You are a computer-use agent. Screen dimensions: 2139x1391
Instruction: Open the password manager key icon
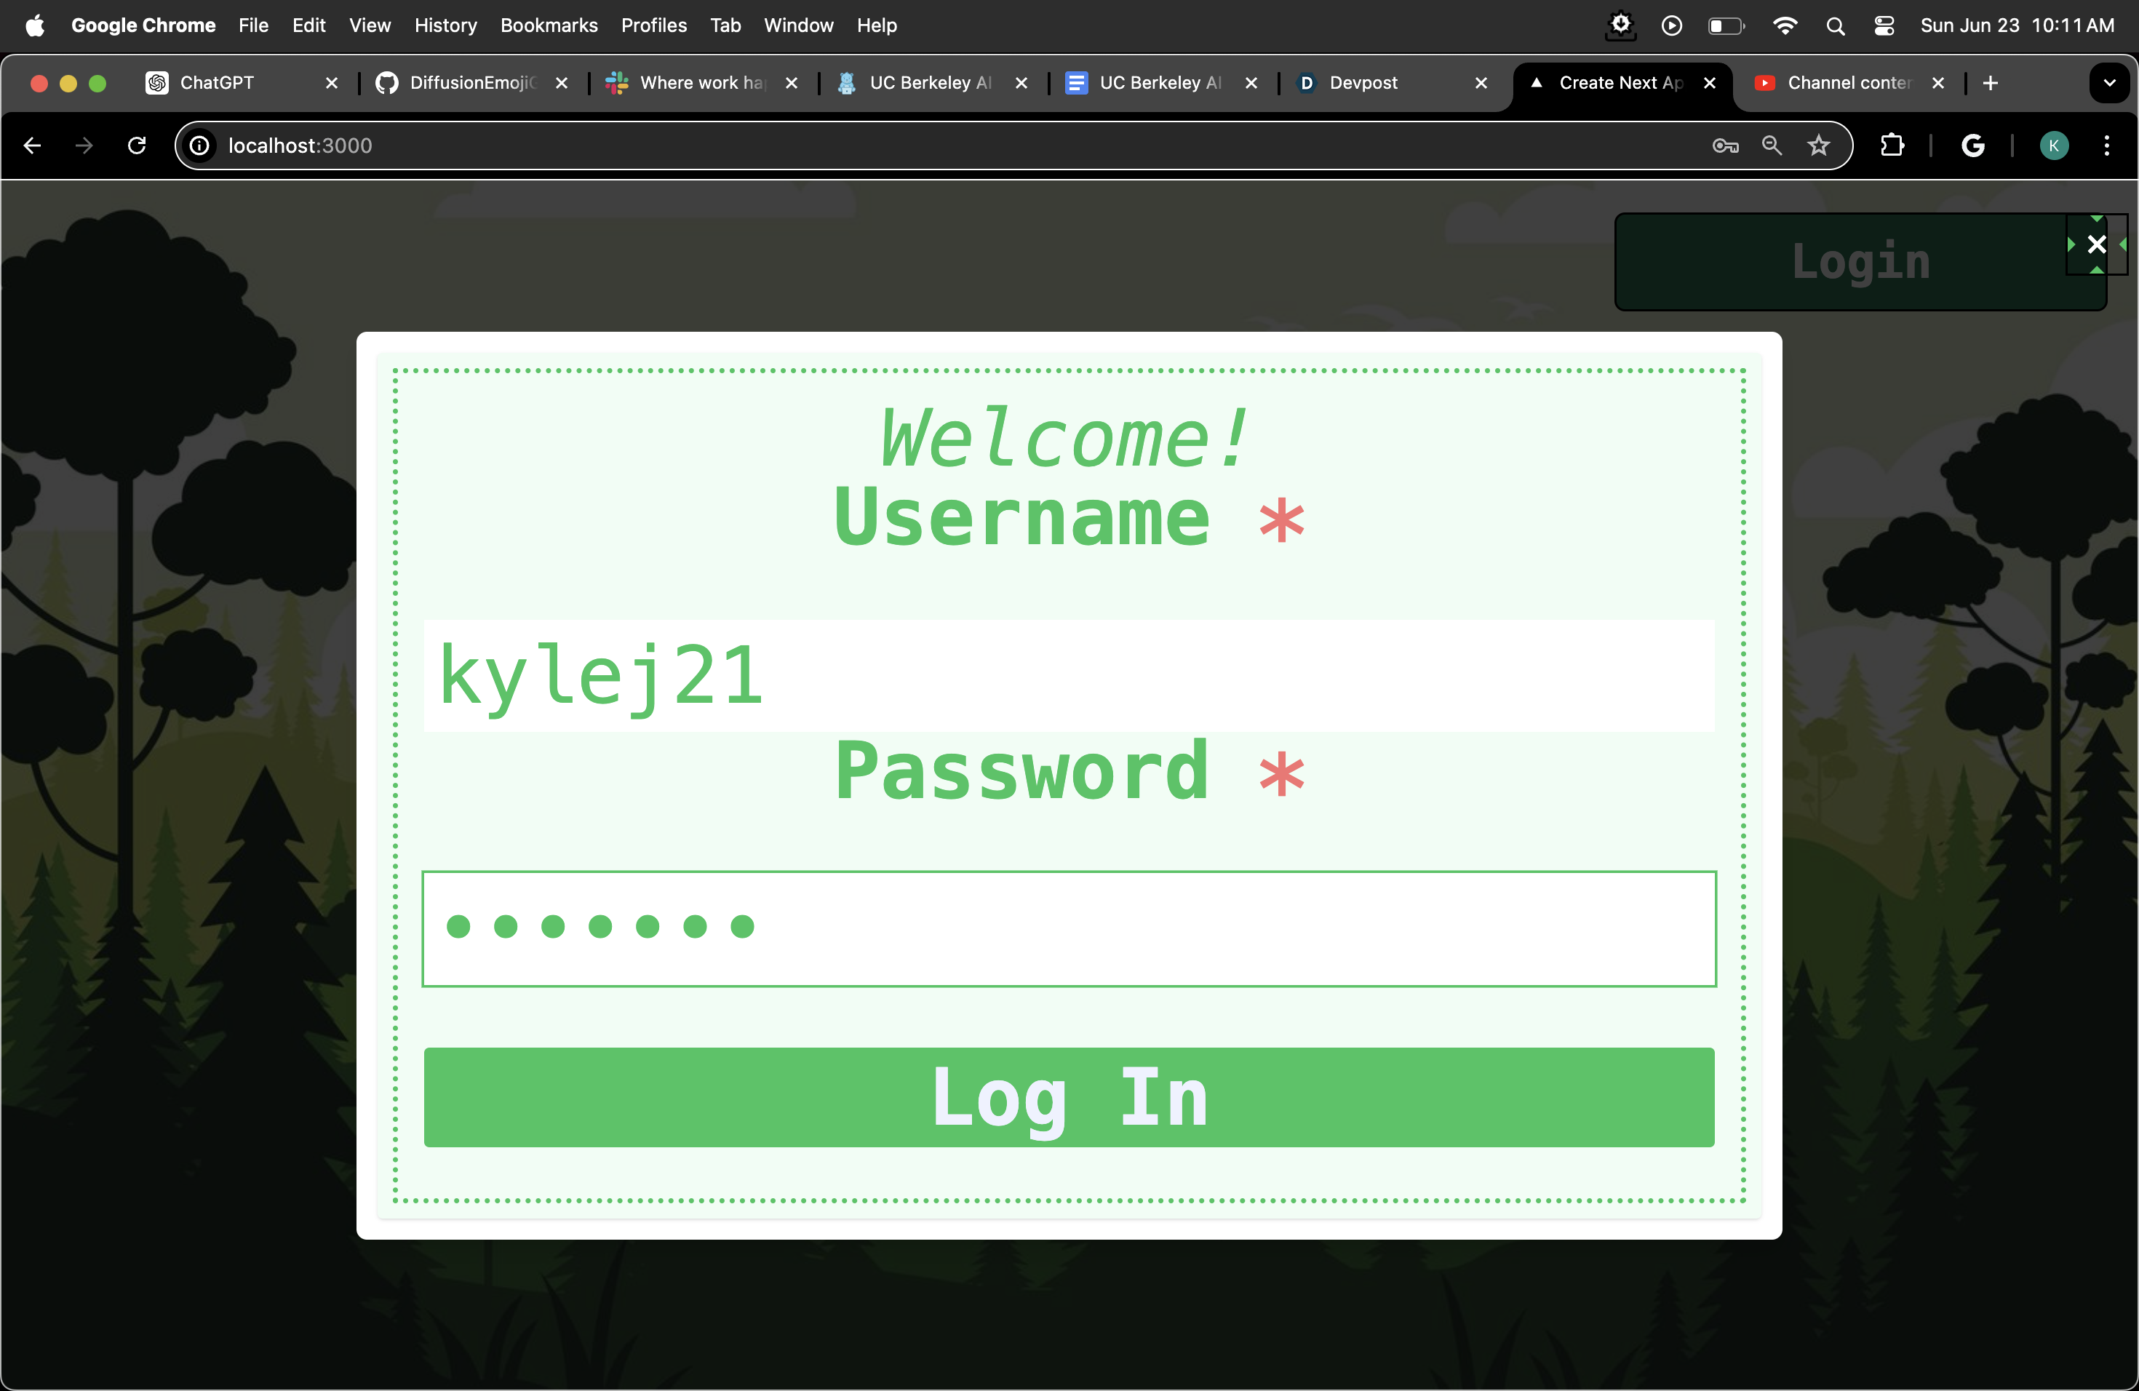pyautogui.click(x=1725, y=146)
